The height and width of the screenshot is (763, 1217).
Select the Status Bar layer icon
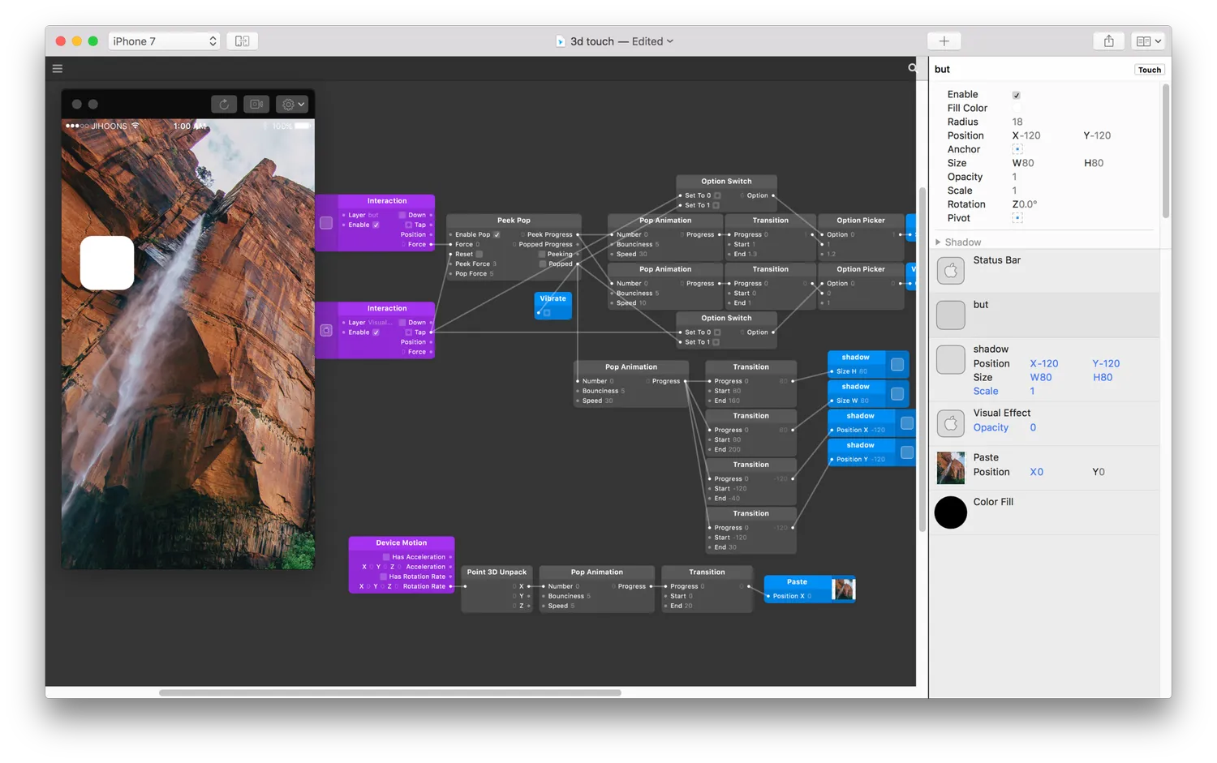[951, 270]
